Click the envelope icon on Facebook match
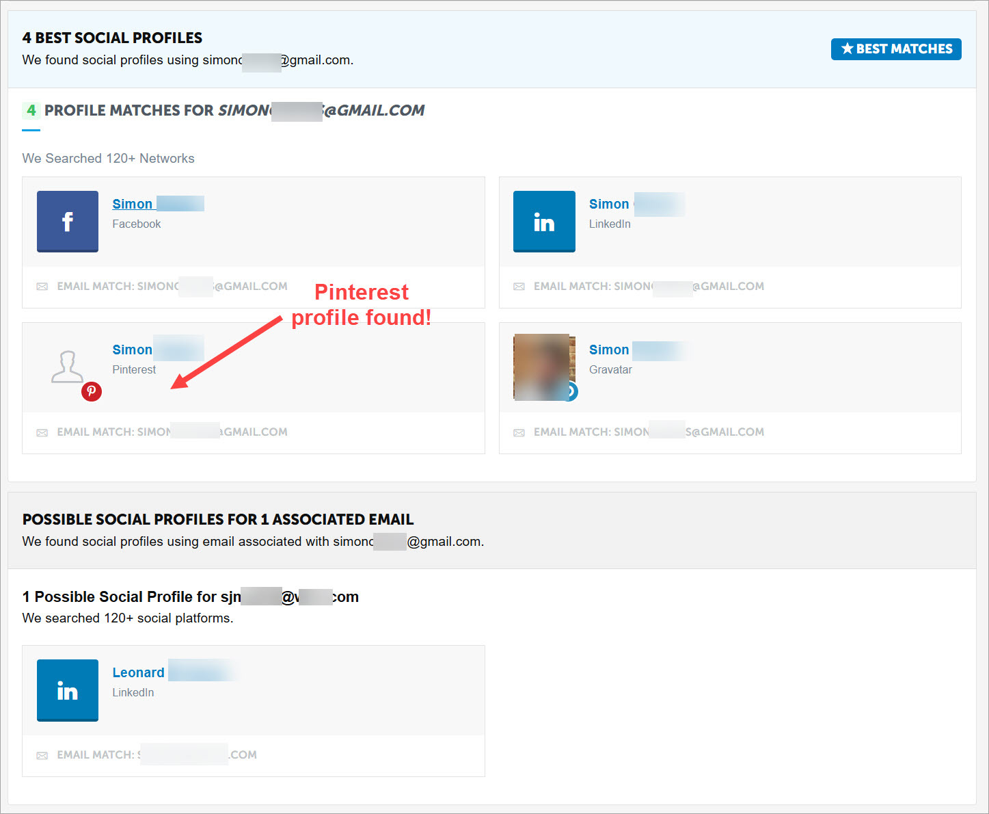This screenshot has width=989, height=814. [42, 286]
